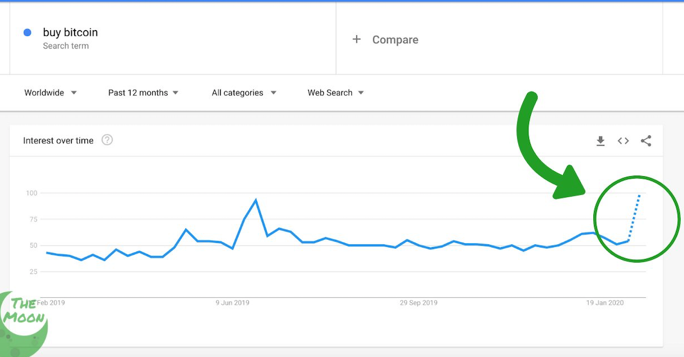This screenshot has width=684, height=357.
Task: Click the help icon next to Interest over time
Action: tap(107, 140)
